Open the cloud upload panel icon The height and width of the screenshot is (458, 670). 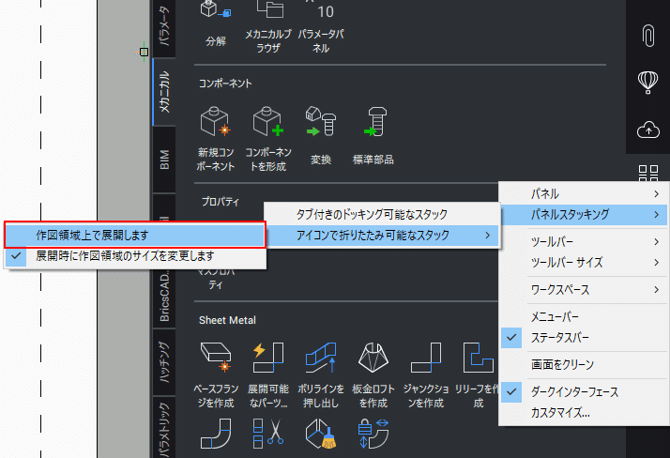point(648,130)
